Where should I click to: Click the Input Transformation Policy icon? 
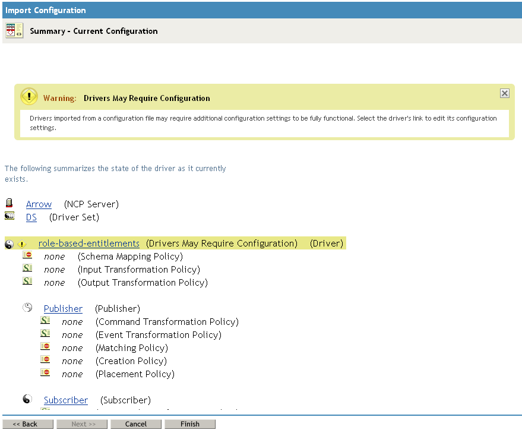(x=27, y=268)
